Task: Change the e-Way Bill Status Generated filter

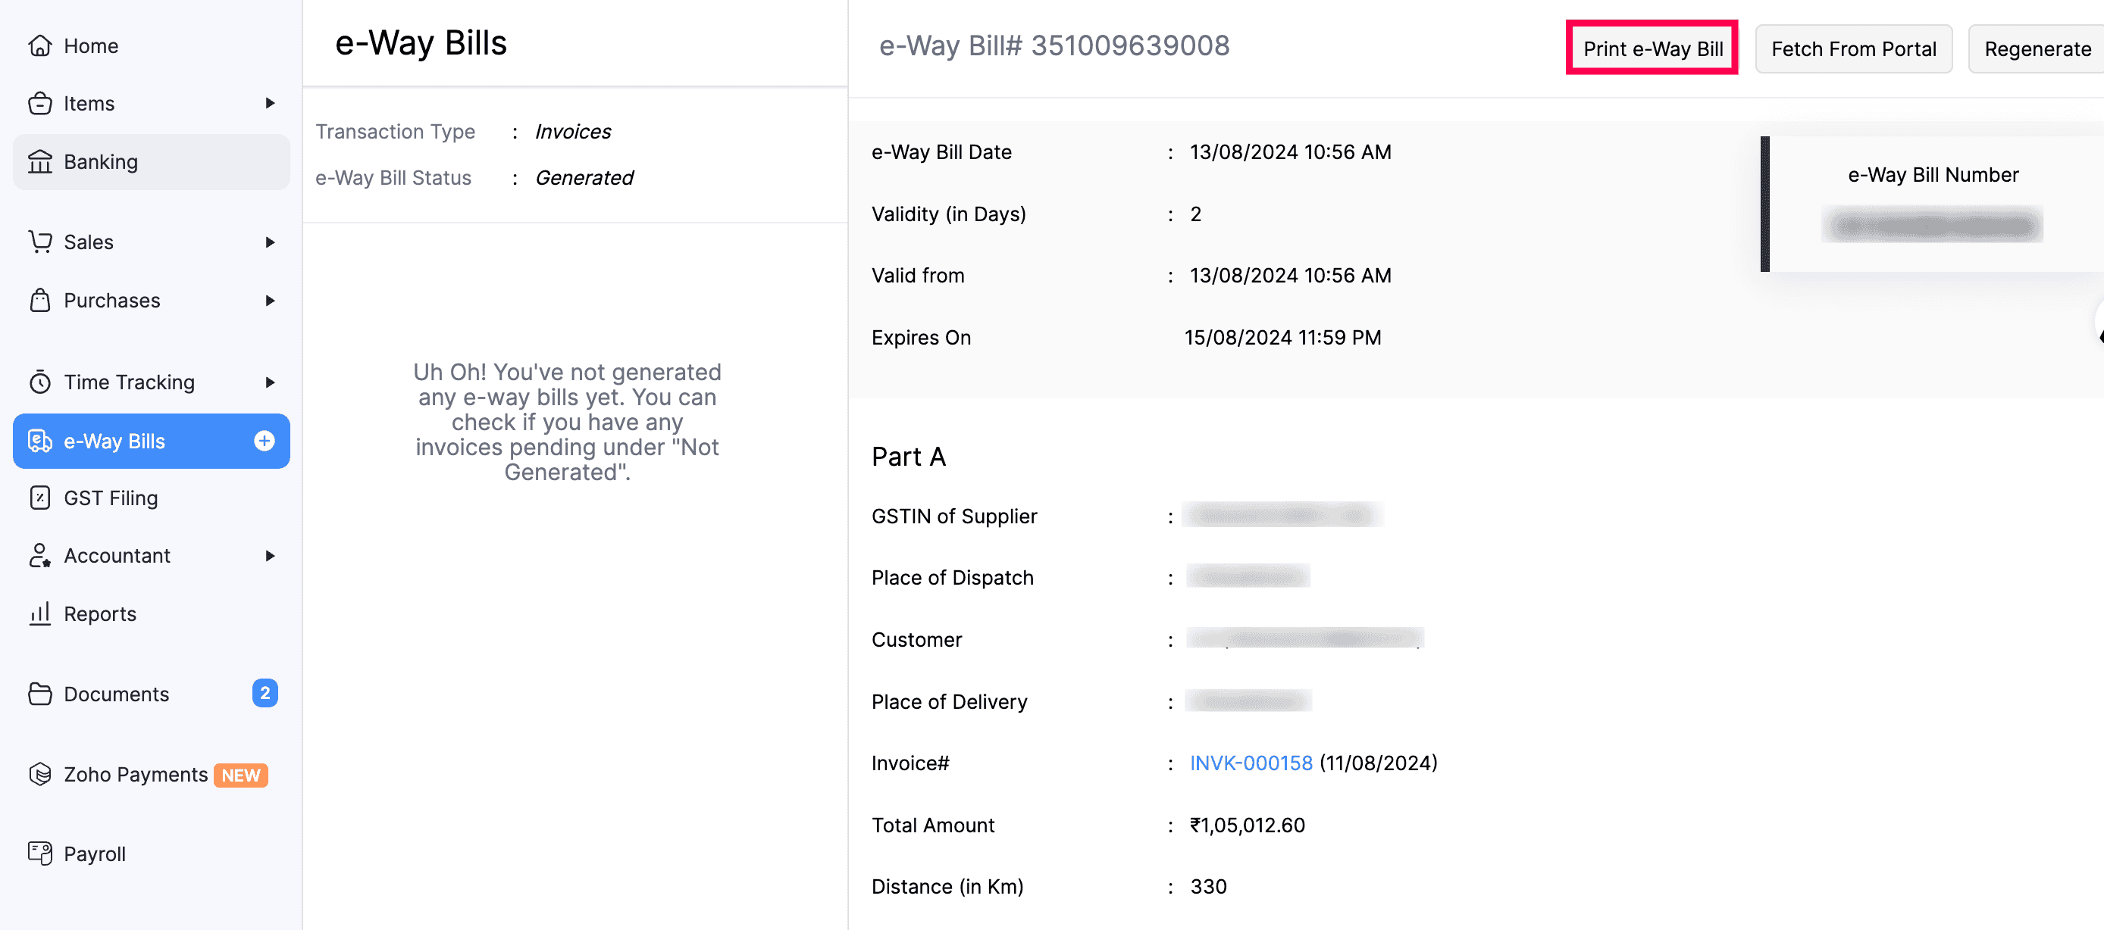Action: tap(583, 178)
